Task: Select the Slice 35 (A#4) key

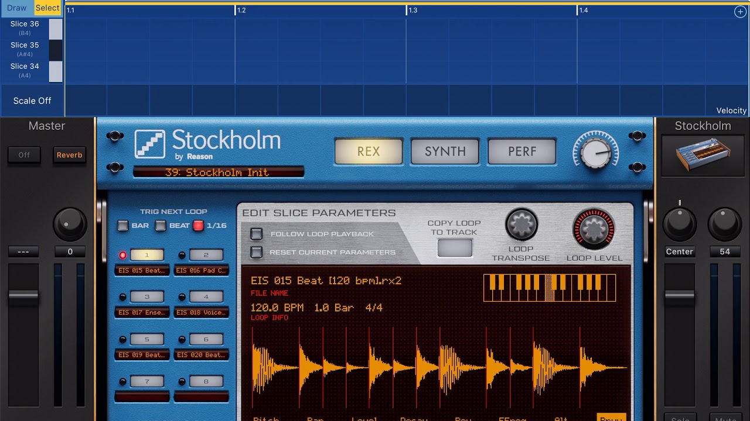Action: tap(56, 50)
